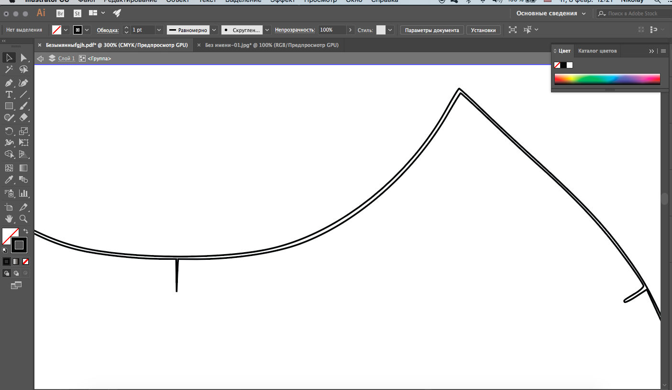Select the Hand tool
672x390 pixels.
(9, 219)
